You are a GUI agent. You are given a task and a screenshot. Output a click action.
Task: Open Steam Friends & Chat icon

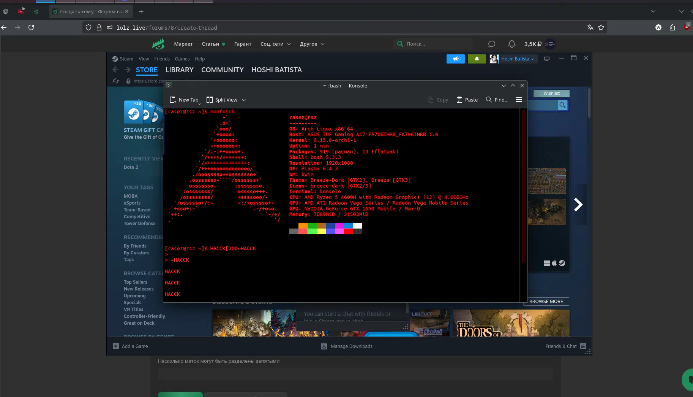[583, 346]
